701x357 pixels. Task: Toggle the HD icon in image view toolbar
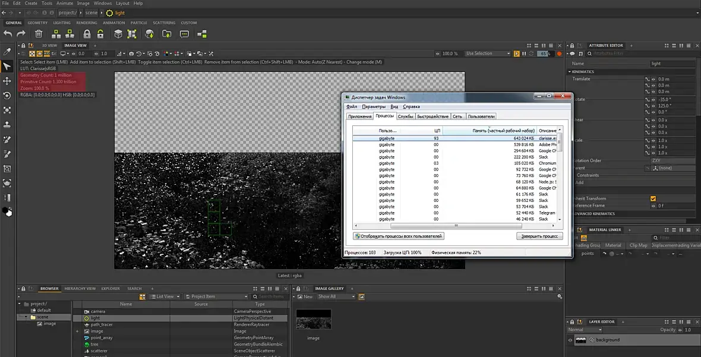(46, 53)
